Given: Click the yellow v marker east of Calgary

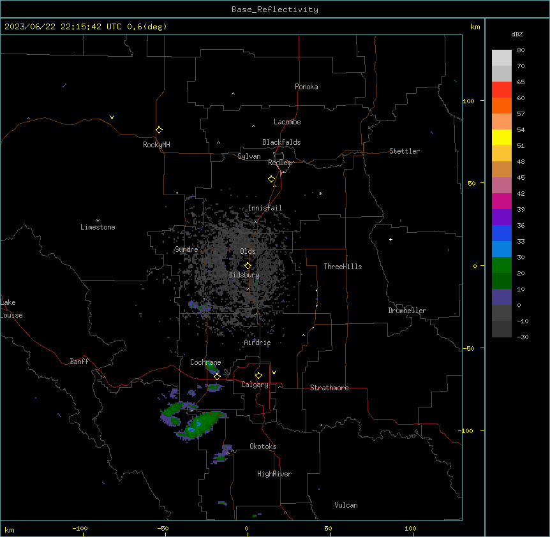Looking at the screenshot, I should [x=274, y=372].
